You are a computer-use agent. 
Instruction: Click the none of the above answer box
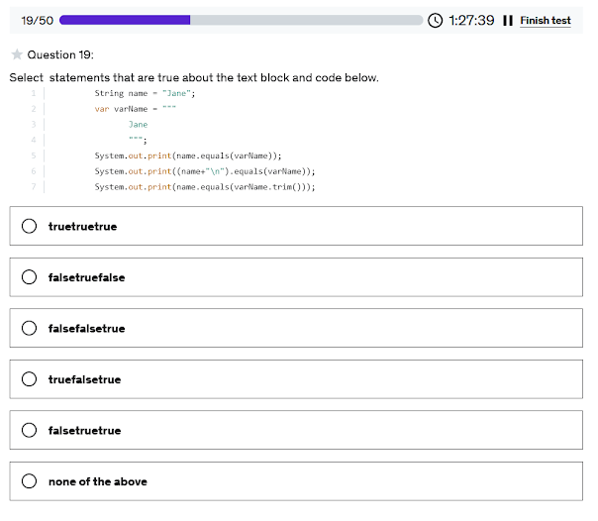coord(296,481)
